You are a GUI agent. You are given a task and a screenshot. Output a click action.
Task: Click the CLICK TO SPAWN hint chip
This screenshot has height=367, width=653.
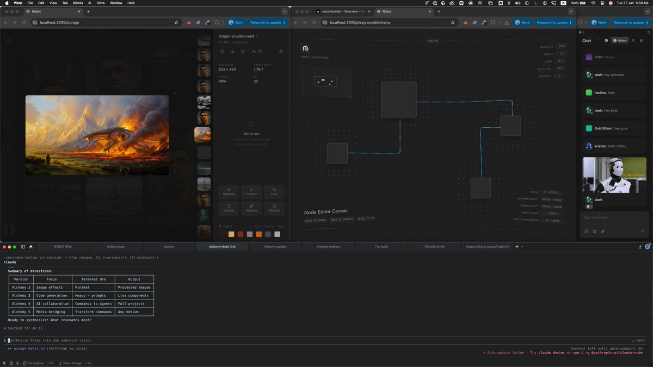pyautogui.click(x=316, y=220)
